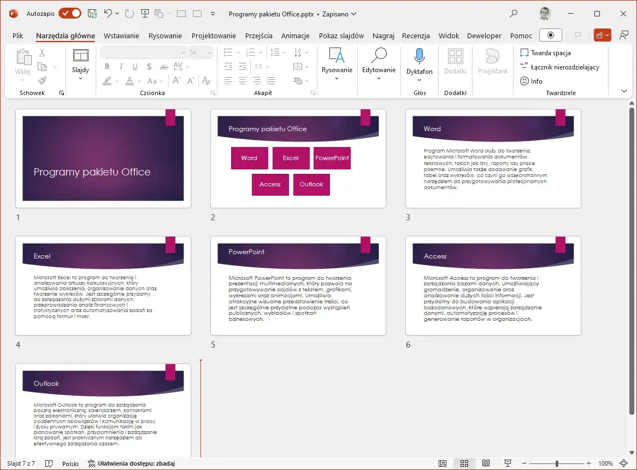Collapse the ribbon with the chevron arrow
637x470 pixels.
tap(624, 91)
